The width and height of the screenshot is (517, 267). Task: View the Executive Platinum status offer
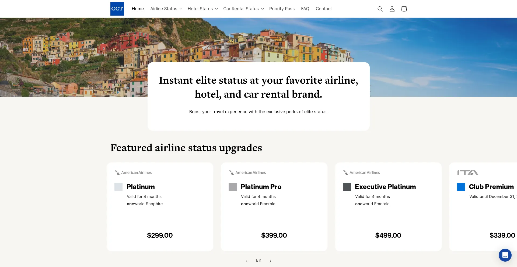click(x=385, y=187)
